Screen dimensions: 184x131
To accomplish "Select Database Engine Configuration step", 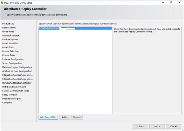I will click(17, 67).
